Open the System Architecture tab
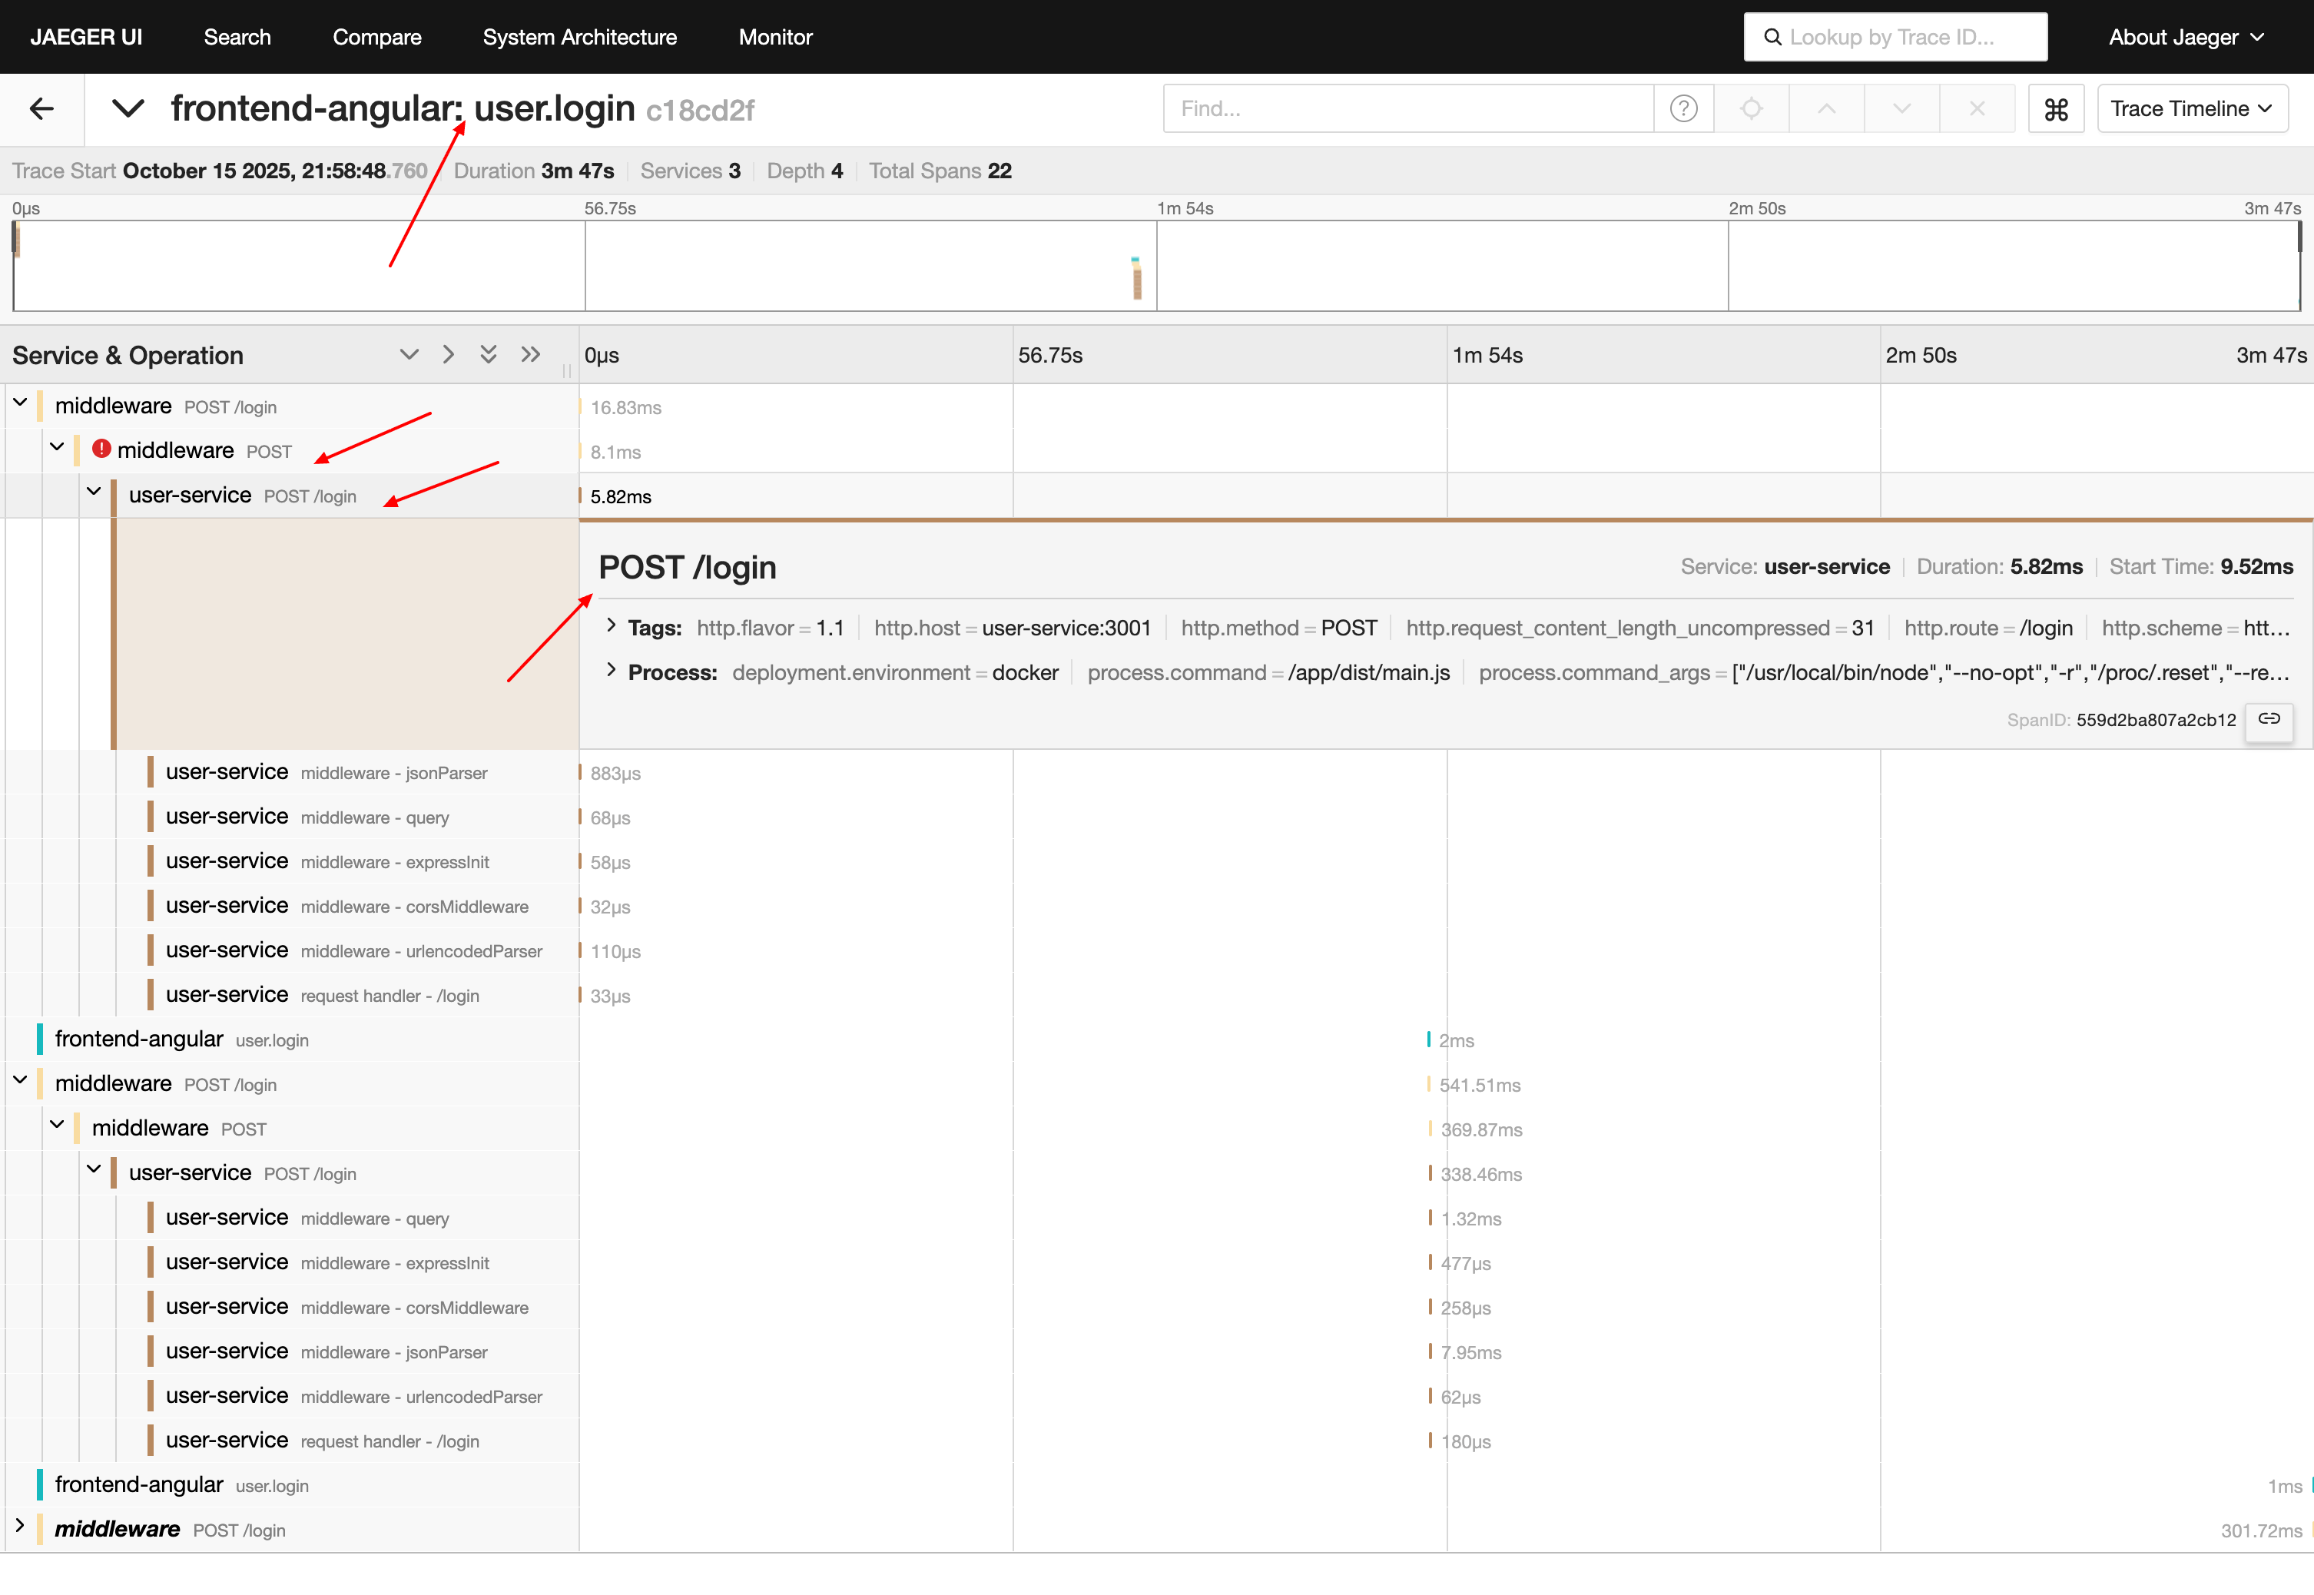2314x1595 pixels. point(579,37)
